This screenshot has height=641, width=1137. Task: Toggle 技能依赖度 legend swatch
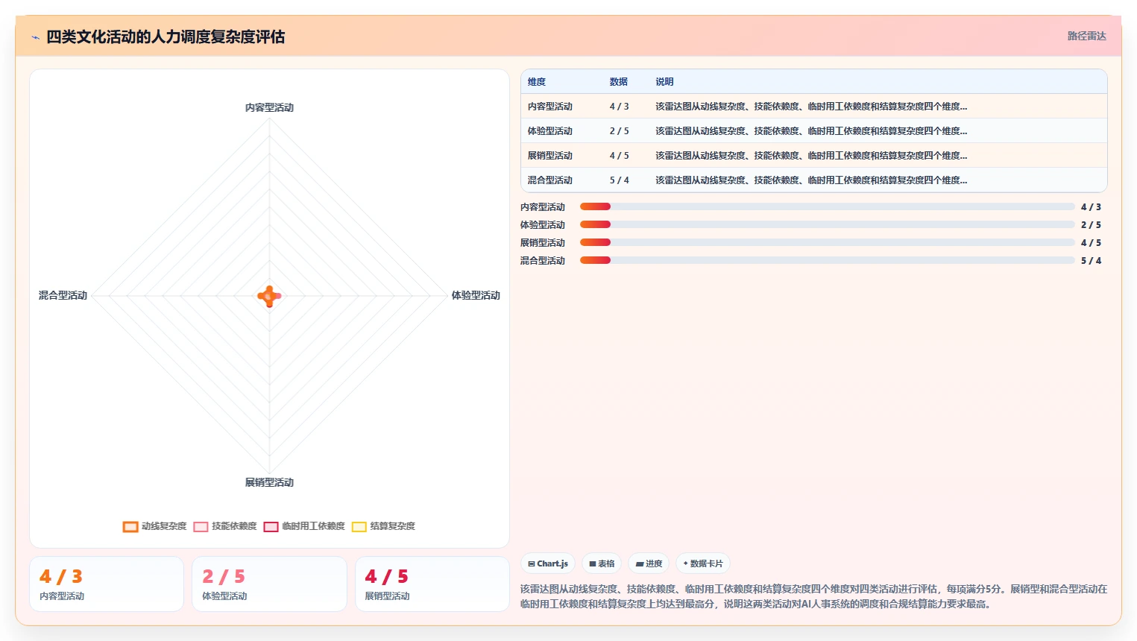coord(201,526)
